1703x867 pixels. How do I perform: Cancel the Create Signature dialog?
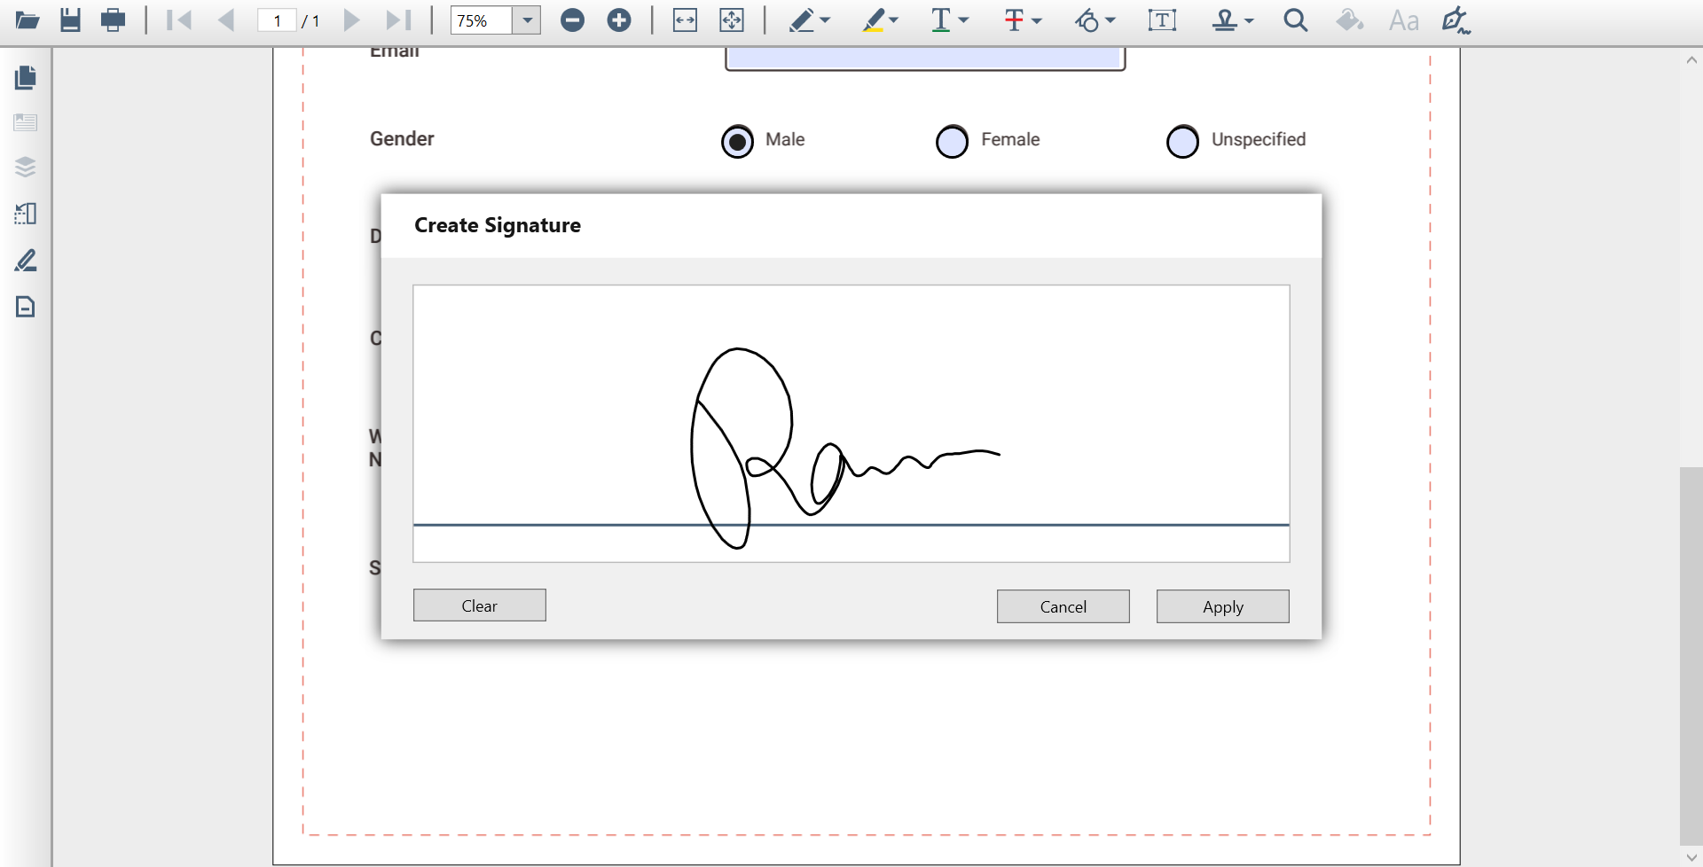click(x=1063, y=606)
